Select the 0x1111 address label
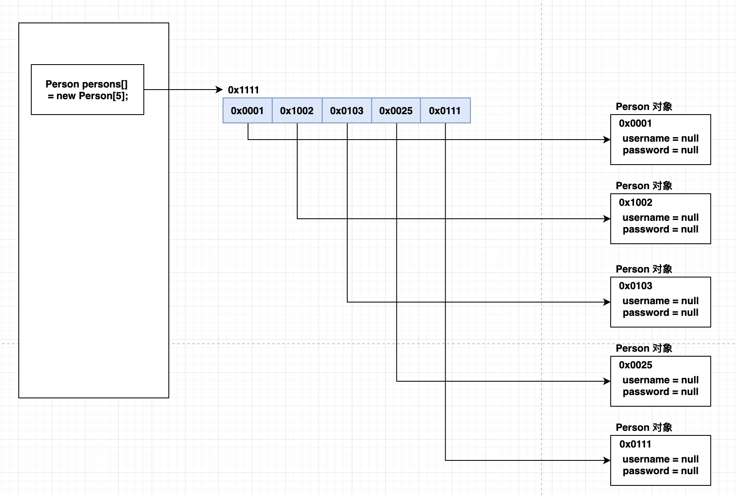737x495 pixels. click(x=243, y=90)
